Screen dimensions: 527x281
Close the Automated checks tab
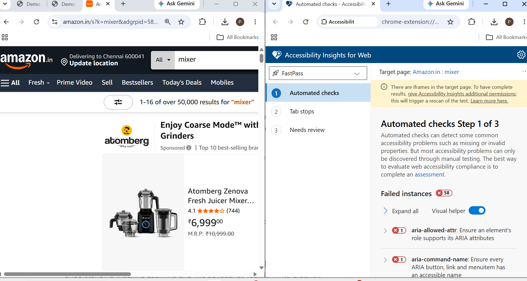(x=373, y=4)
